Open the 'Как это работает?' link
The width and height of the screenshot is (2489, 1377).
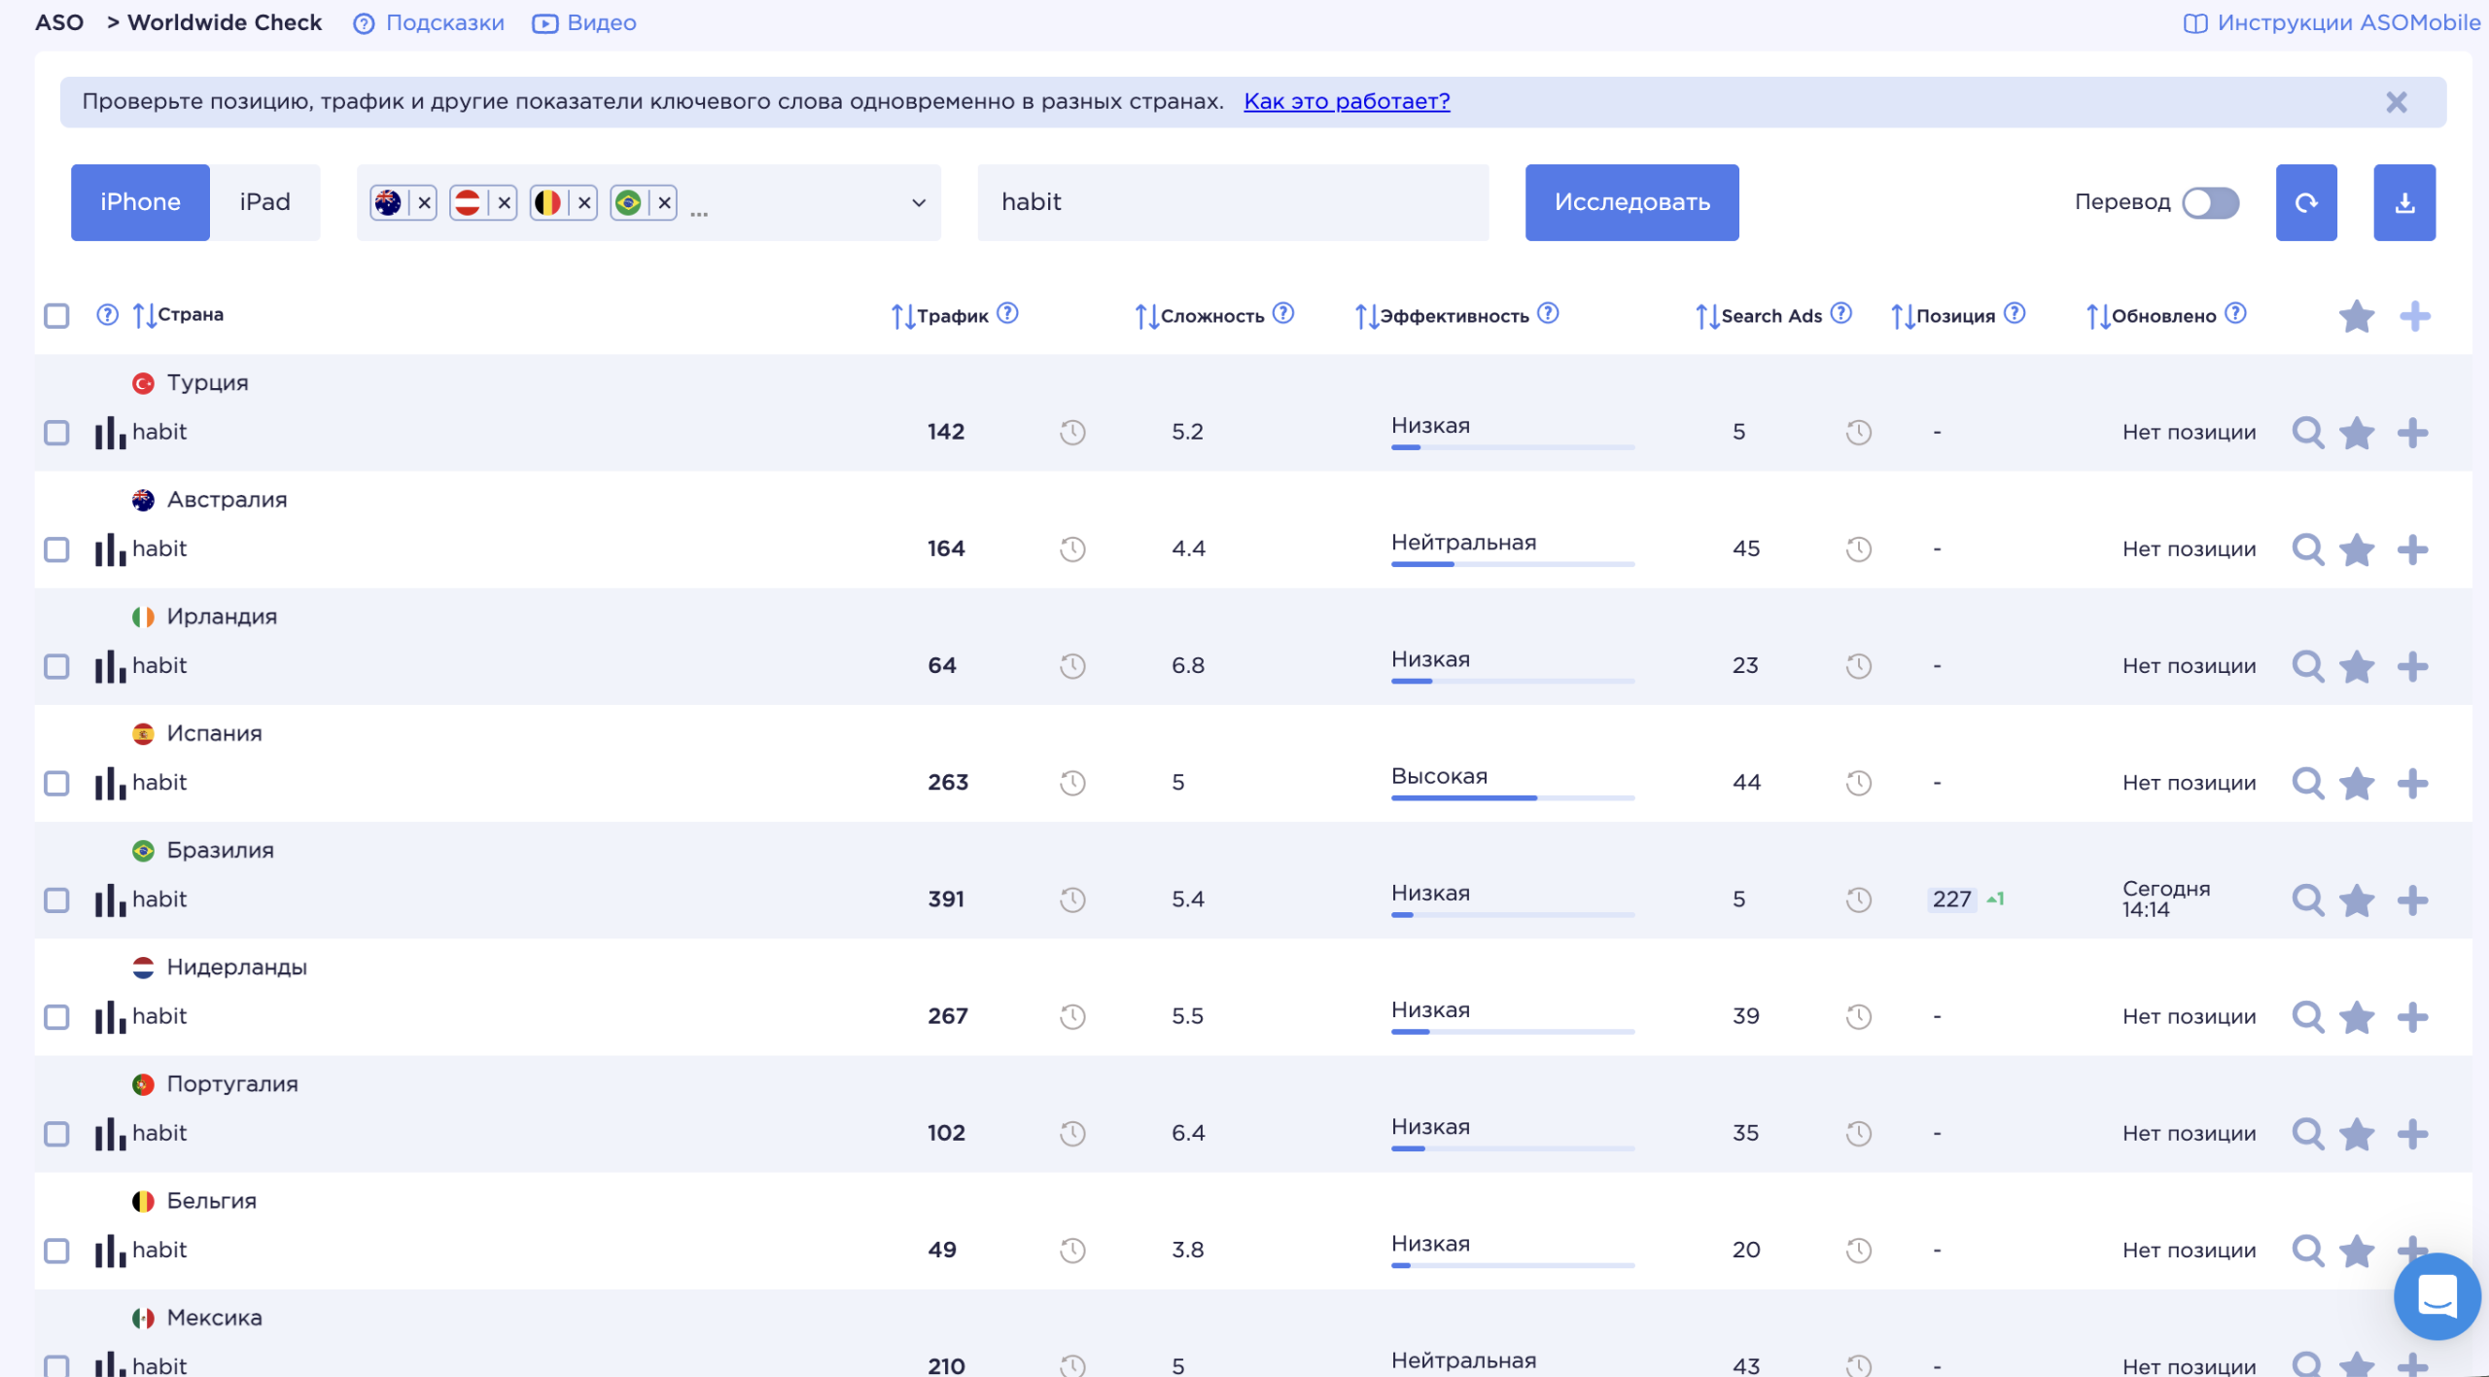point(1347,101)
